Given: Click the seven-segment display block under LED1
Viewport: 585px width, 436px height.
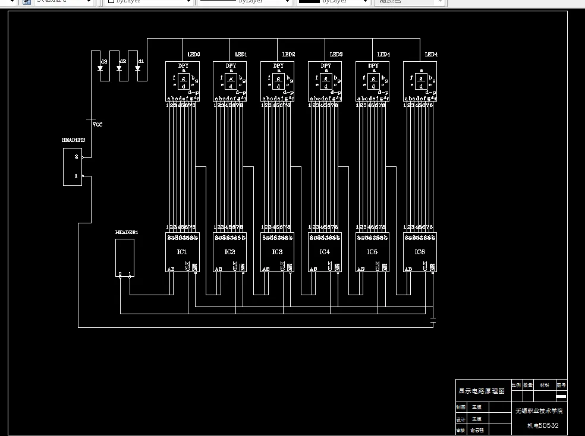Looking at the screenshot, I should coord(230,81).
